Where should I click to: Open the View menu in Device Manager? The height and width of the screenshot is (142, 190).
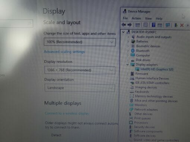point(148,19)
